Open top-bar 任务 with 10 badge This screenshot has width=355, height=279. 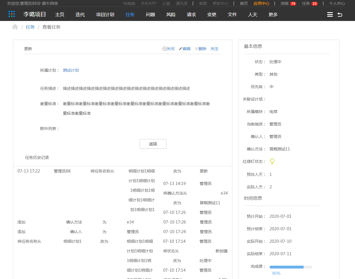click(310, 3)
